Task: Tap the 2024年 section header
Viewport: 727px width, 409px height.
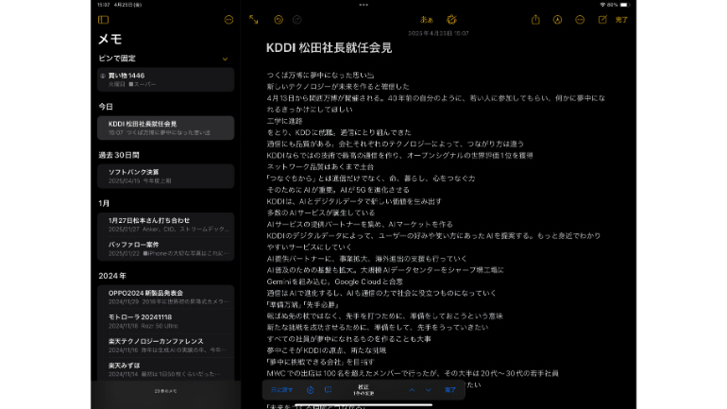Action: (x=112, y=276)
